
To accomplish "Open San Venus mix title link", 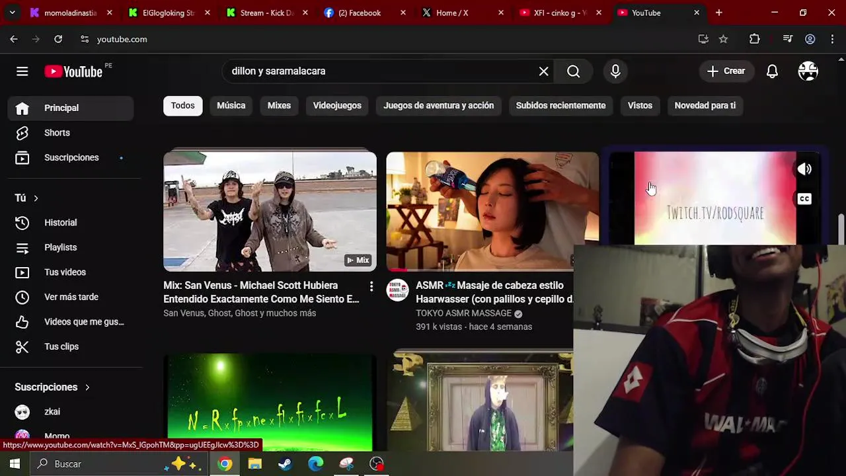I will [x=261, y=292].
